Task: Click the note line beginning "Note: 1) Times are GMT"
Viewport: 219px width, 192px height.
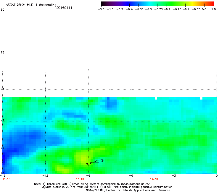Action: click(92, 184)
